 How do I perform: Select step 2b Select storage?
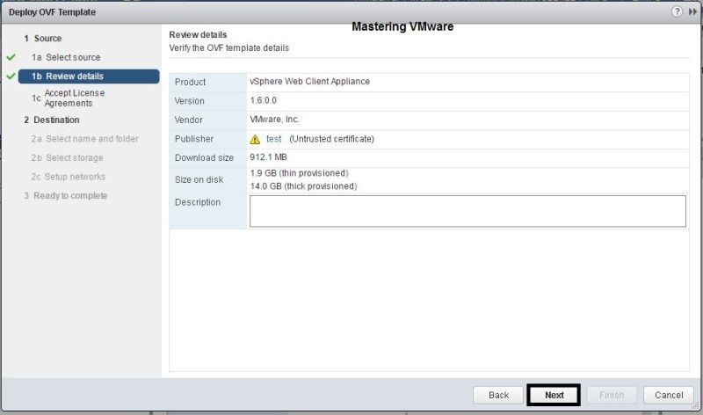click(x=68, y=158)
